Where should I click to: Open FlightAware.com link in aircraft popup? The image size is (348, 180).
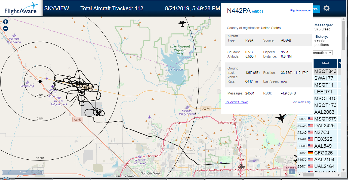pos(300,11)
